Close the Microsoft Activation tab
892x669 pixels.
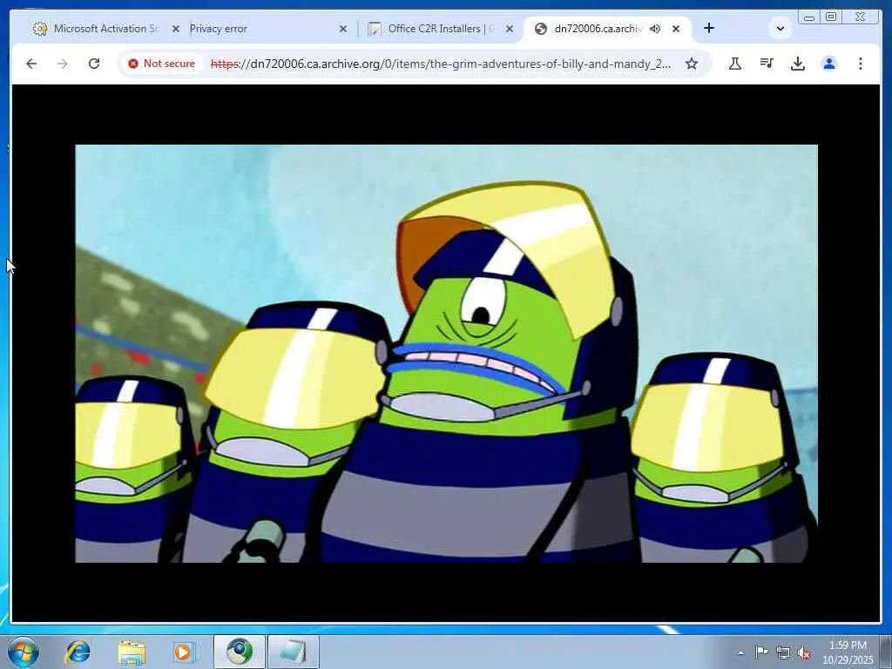[176, 29]
